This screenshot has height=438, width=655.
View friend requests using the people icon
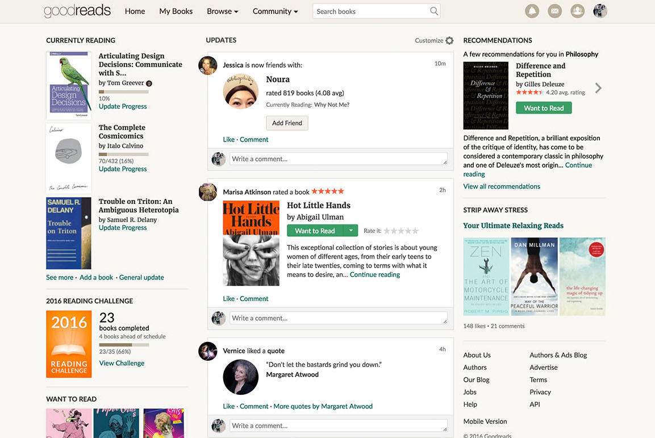click(577, 10)
